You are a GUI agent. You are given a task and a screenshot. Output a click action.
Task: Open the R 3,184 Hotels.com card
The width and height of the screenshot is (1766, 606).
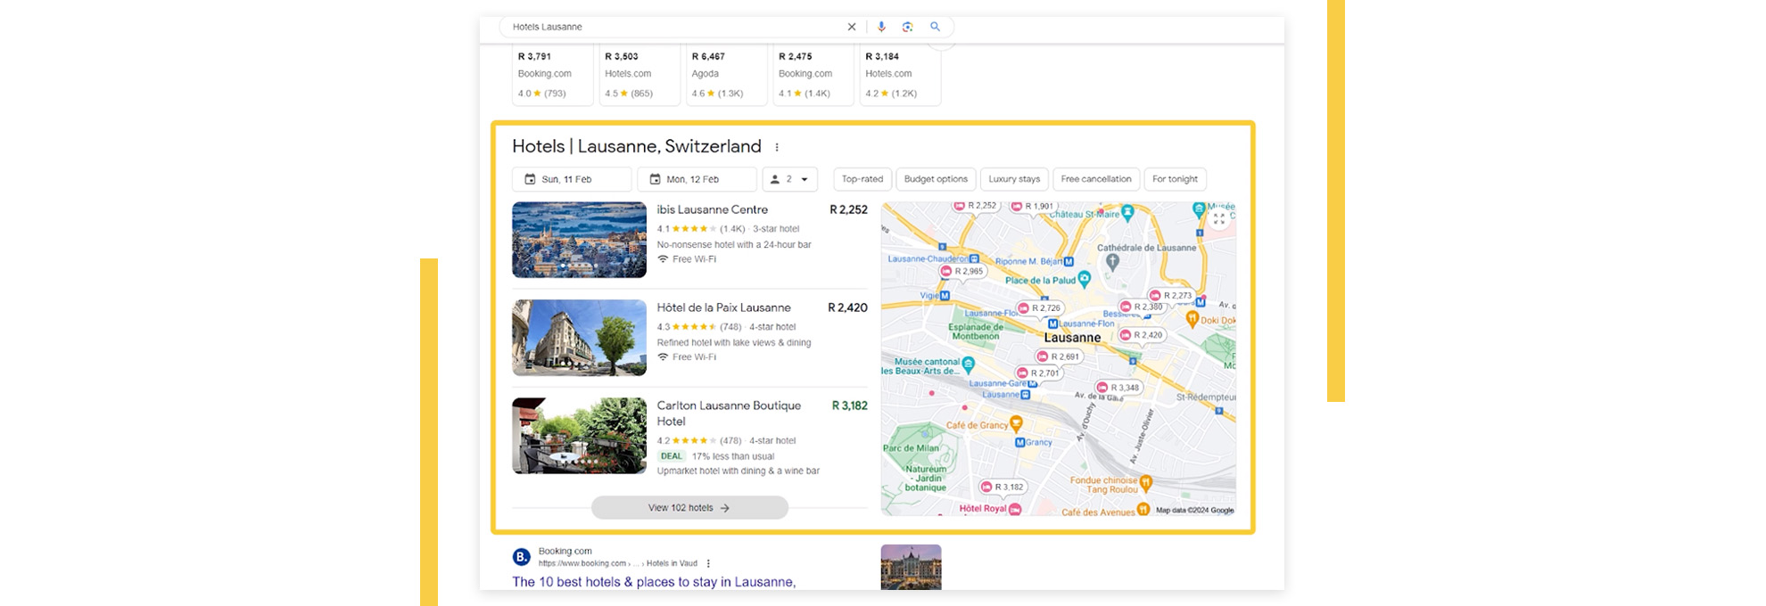900,75
